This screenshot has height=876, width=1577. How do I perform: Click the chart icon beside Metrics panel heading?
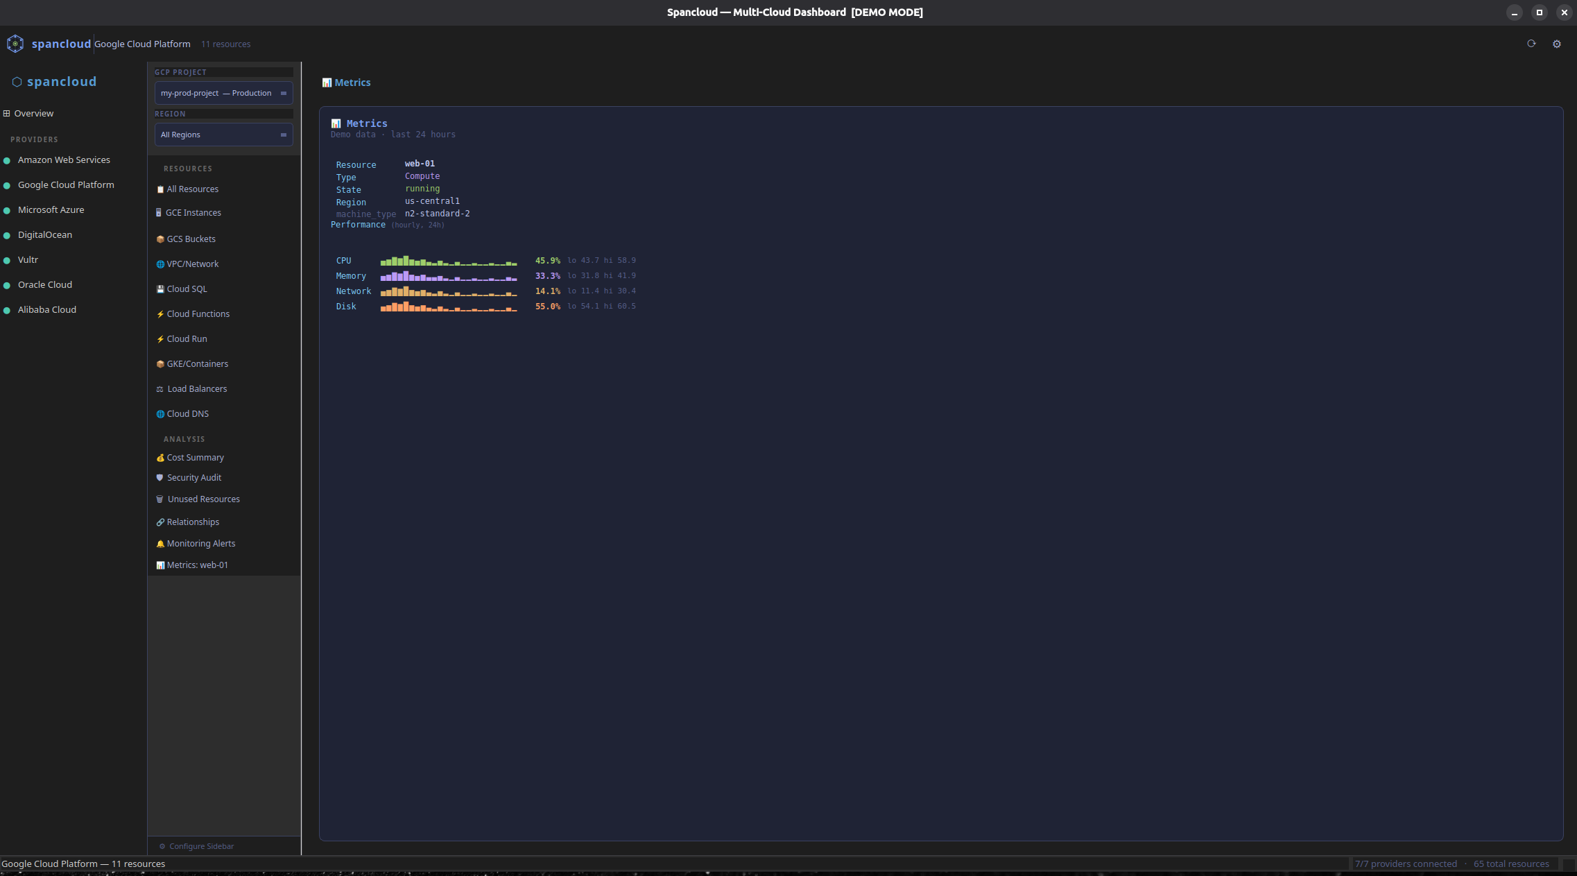tap(336, 123)
